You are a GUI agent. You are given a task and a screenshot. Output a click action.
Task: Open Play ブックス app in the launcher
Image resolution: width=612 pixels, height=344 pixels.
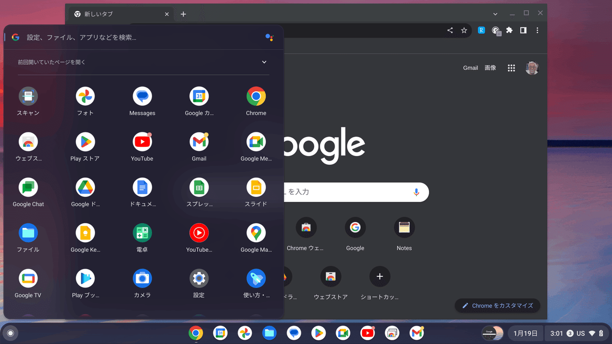click(85, 279)
